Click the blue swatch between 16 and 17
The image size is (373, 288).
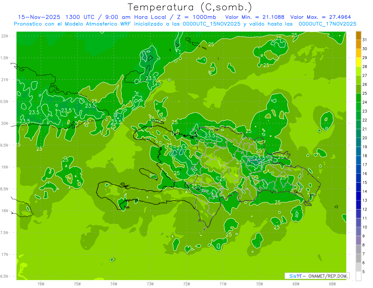pos(358,169)
